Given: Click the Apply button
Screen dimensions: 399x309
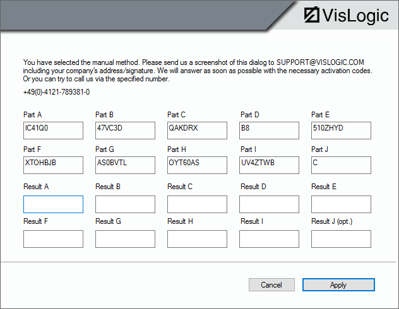Looking at the screenshot, I should [338, 285].
